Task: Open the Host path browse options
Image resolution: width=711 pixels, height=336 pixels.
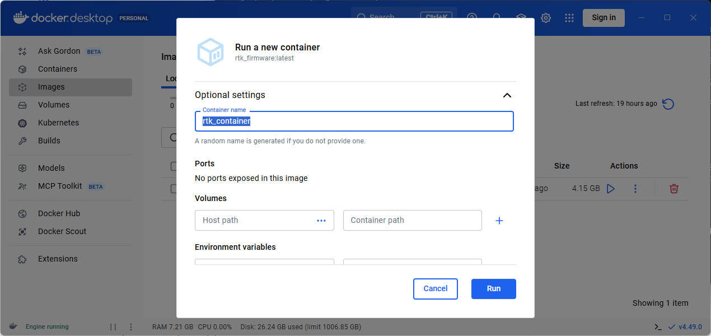Action: pyautogui.click(x=321, y=221)
